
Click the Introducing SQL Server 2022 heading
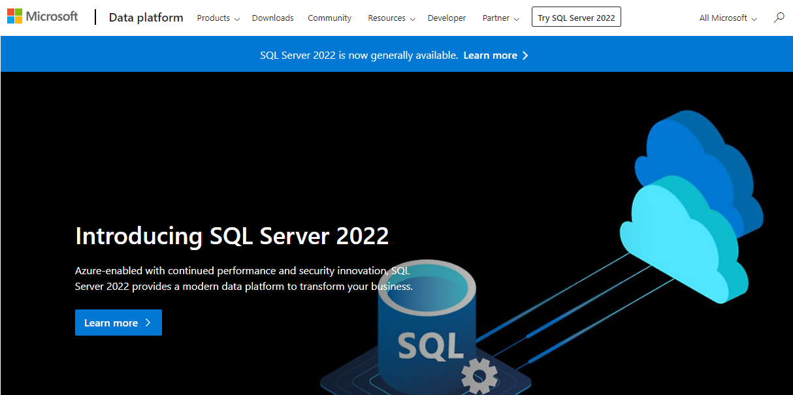[x=232, y=236]
